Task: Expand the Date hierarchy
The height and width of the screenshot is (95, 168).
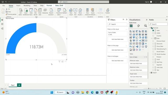Action: coord(151,38)
